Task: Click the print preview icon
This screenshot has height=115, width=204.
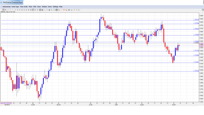Action: tap(71, 10)
